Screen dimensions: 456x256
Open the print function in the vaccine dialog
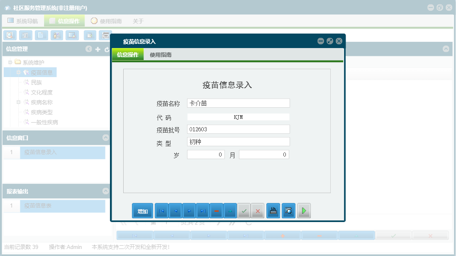click(273, 210)
